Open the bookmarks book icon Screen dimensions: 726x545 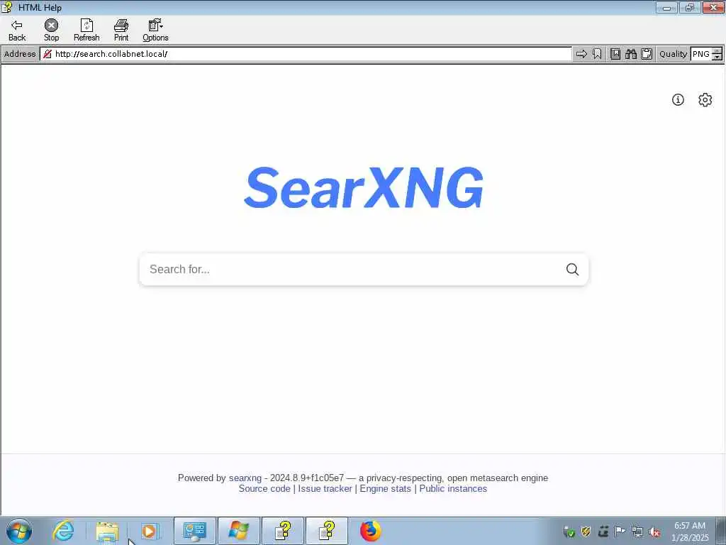point(615,54)
